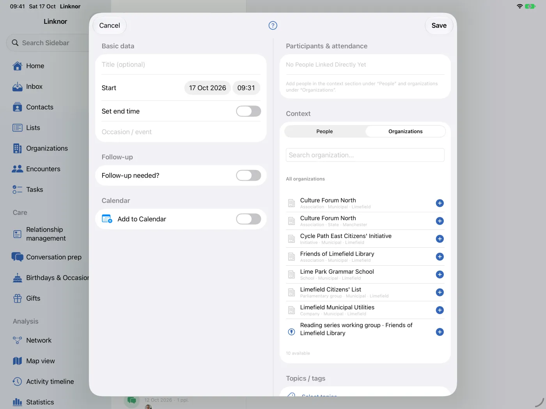546x409 pixels.
Task: Save the encounter
Action: point(439,25)
